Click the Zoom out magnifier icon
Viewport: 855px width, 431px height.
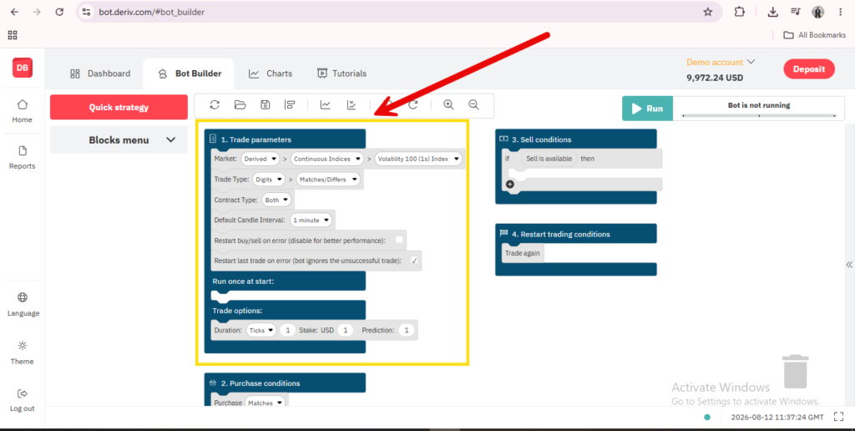click(x=474, y=104)
